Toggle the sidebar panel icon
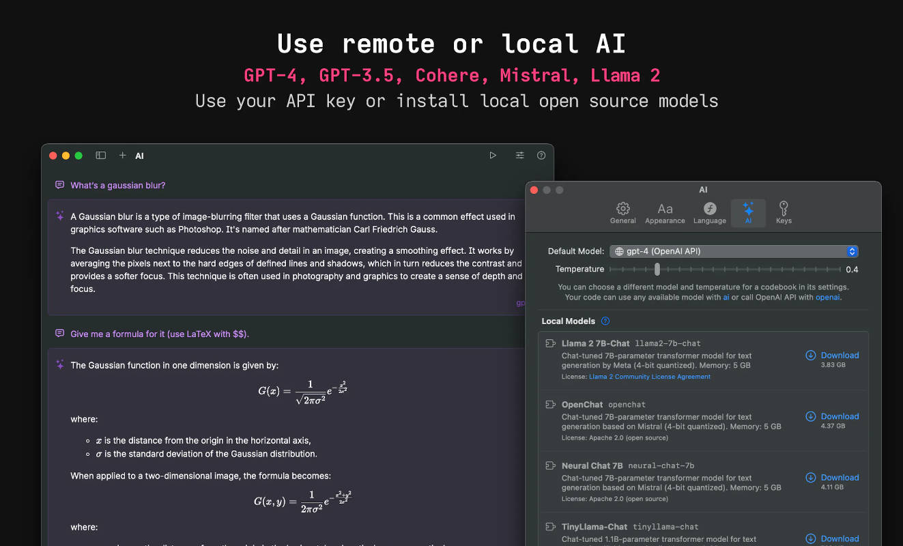Image resolution: width=903 pixels, height=546 pixels. pyautogui.click(x=100, y=156)
